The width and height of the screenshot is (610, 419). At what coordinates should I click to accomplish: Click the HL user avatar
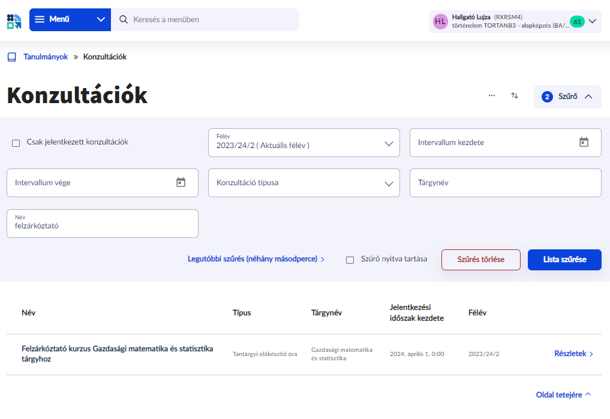click(440, 22)
